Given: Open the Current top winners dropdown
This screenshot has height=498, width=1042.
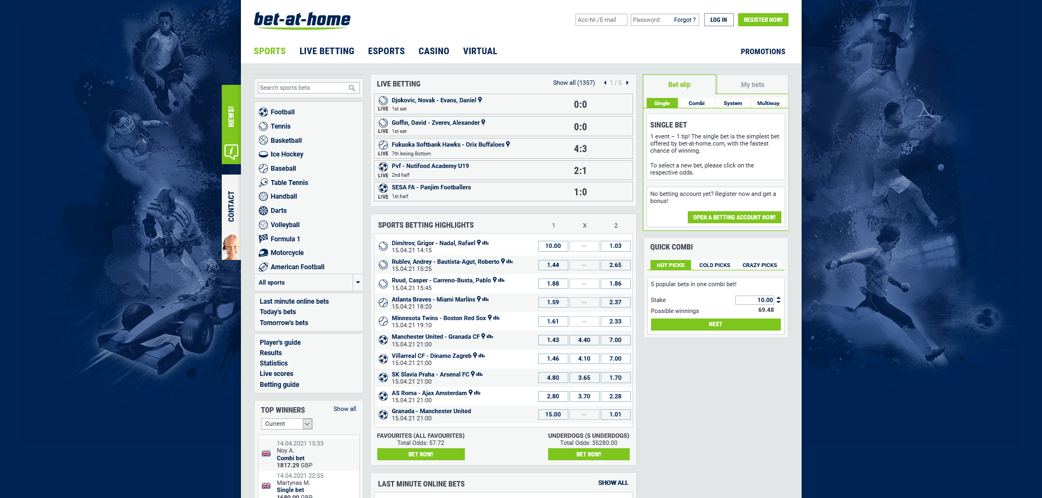Looking at the screenshot, I should point(286,424).
